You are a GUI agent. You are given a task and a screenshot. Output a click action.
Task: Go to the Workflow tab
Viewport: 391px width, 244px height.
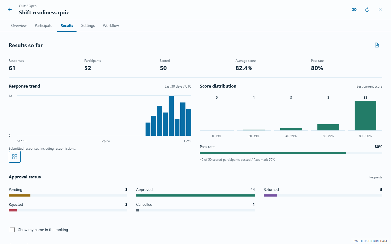coord(111,25)
